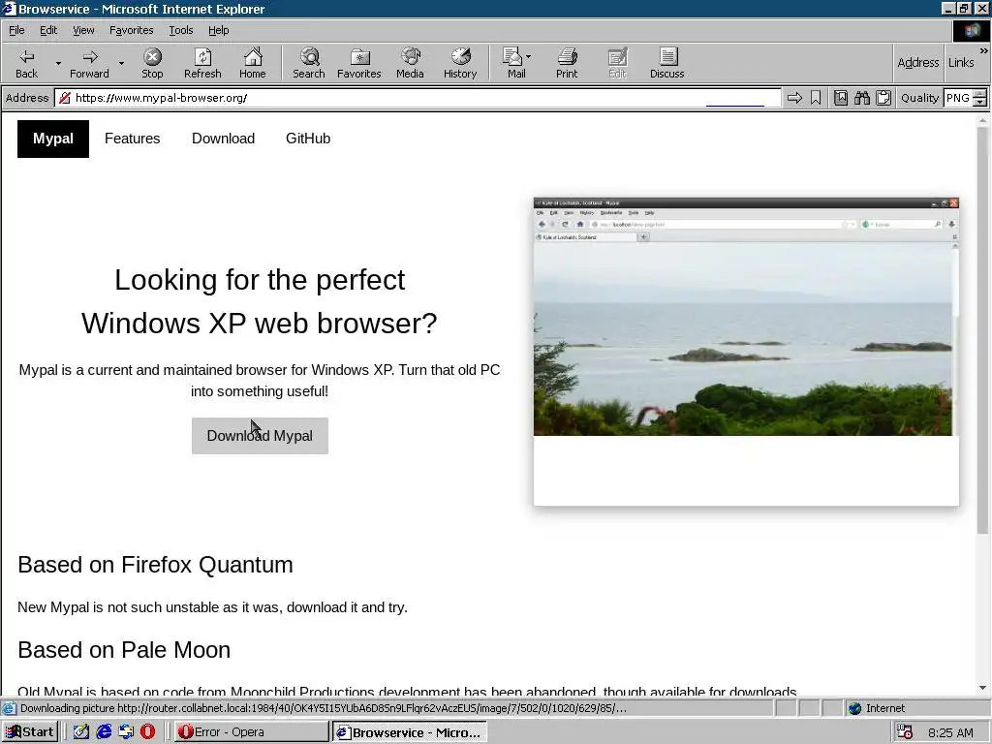Click the binoculars find icon
Image resolution: width=992 pixels, height=744 pixels.
pos(861,98)
